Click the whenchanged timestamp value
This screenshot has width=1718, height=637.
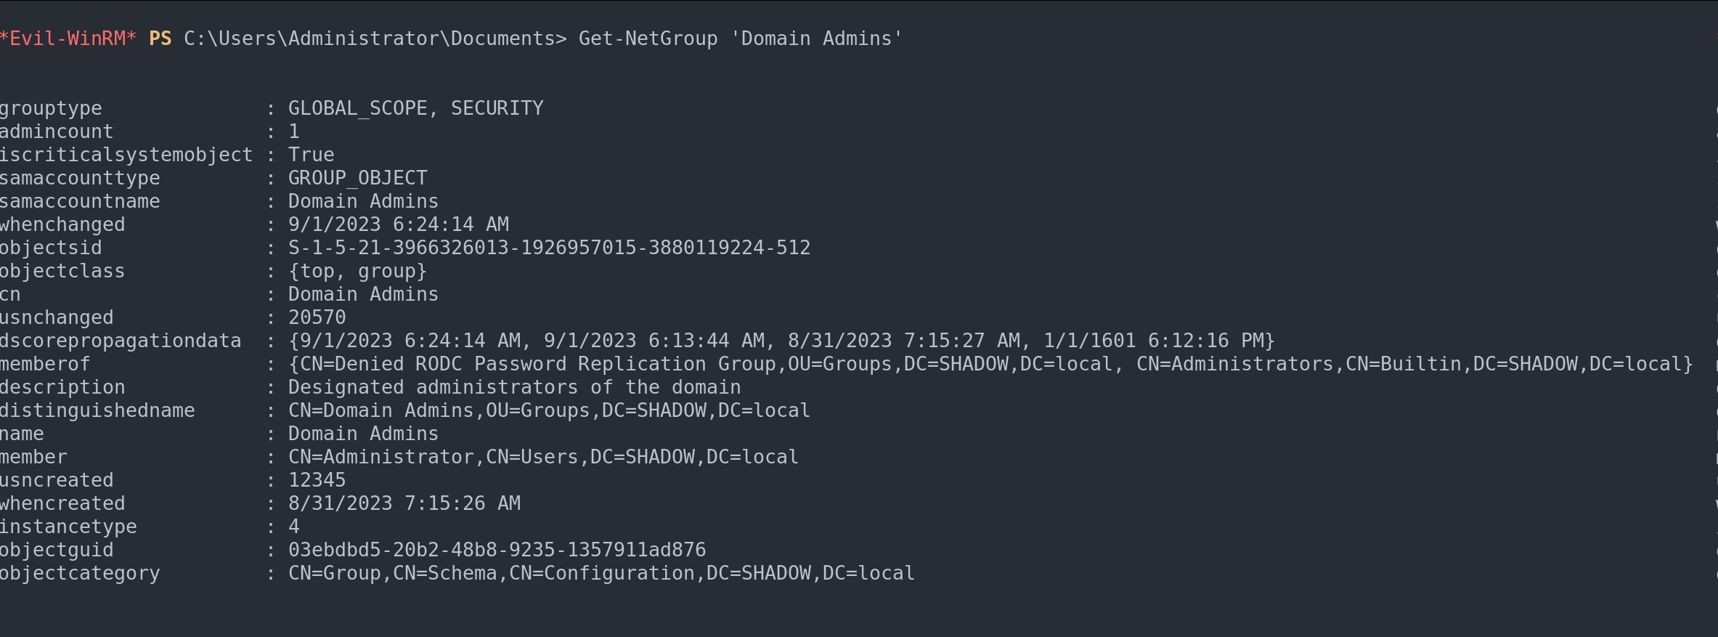tap(398, 224)
